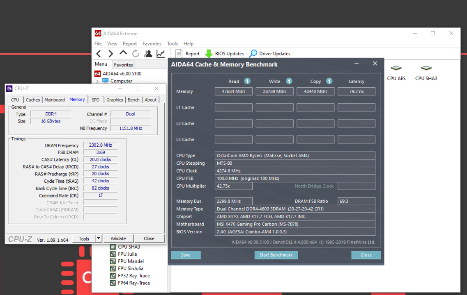This screenshot has width=467, height=295.
Task: Click the FP64 Ray-Trace benchmark icon
Action: pyautogui.click(x=113, y=283)
